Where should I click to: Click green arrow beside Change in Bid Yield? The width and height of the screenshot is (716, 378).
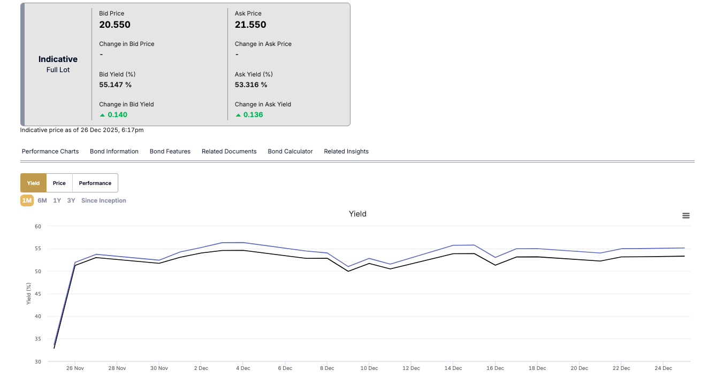coord(102,115)
